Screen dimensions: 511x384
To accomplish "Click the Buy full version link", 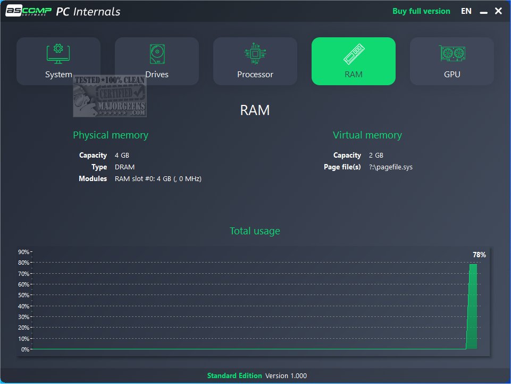I will 421,11.
